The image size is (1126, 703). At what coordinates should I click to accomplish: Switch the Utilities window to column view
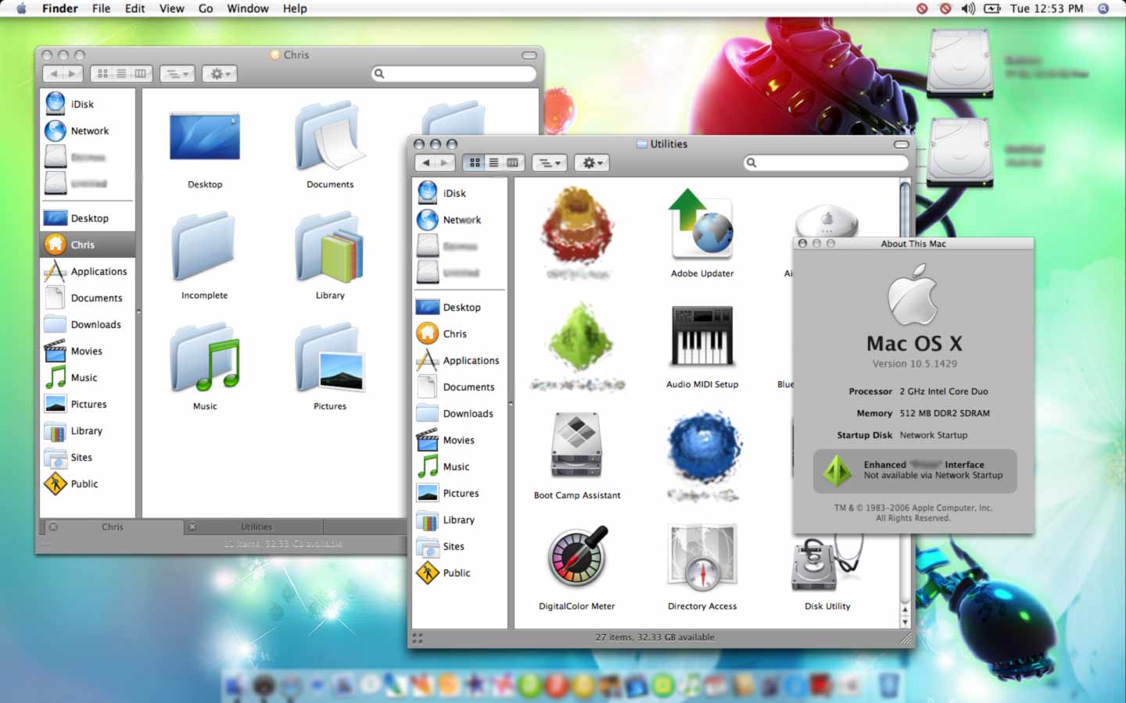[x=513, y=162]
